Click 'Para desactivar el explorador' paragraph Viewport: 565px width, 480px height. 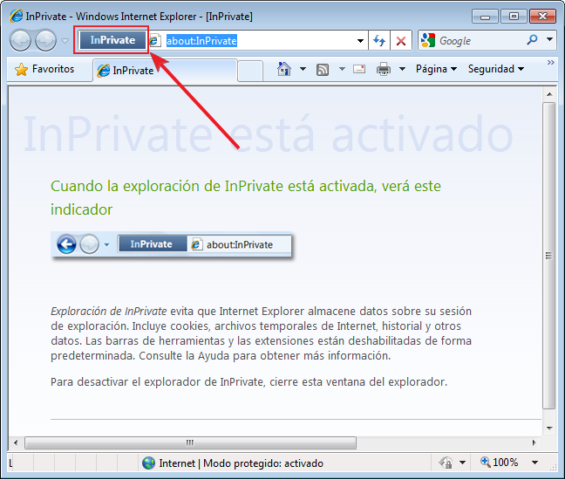248,381
